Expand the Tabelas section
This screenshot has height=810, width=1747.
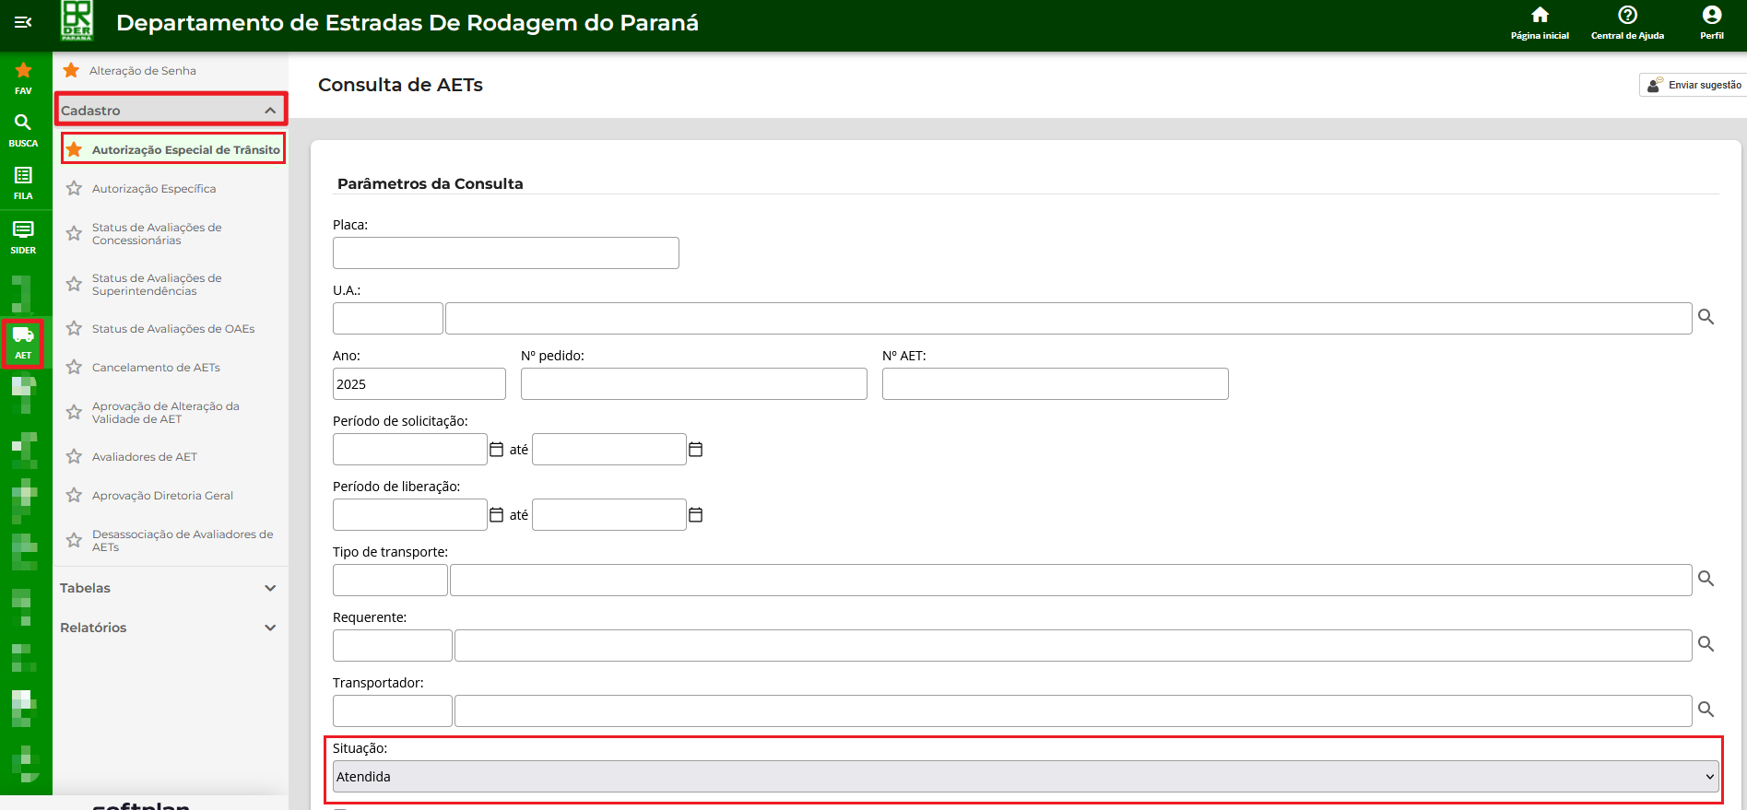169,588
